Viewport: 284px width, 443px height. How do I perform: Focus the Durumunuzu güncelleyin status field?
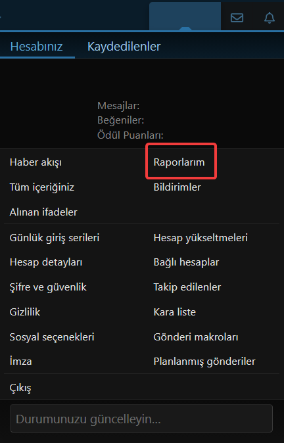pyautogui.click(x=141, y=419)
